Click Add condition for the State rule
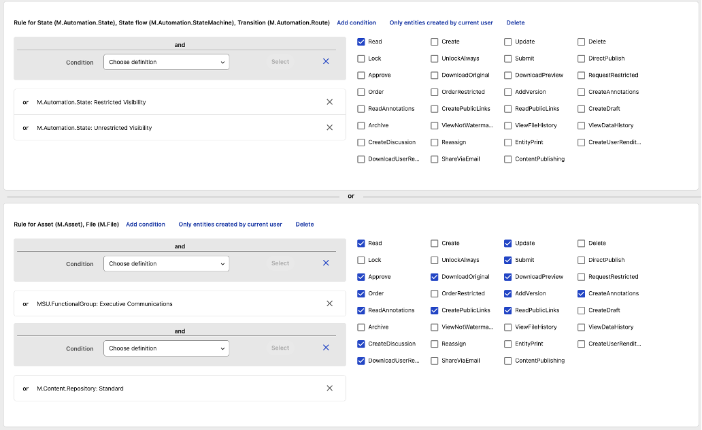Screen dimensions: 702x430 coord(356,22)
